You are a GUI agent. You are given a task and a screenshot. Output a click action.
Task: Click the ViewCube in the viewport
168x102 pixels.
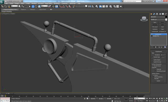144,19
